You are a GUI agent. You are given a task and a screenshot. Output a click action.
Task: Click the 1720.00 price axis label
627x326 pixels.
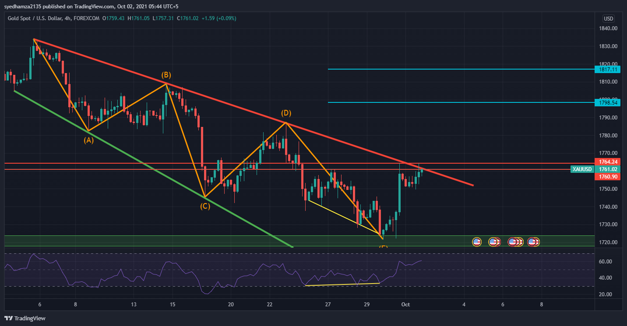609,242
